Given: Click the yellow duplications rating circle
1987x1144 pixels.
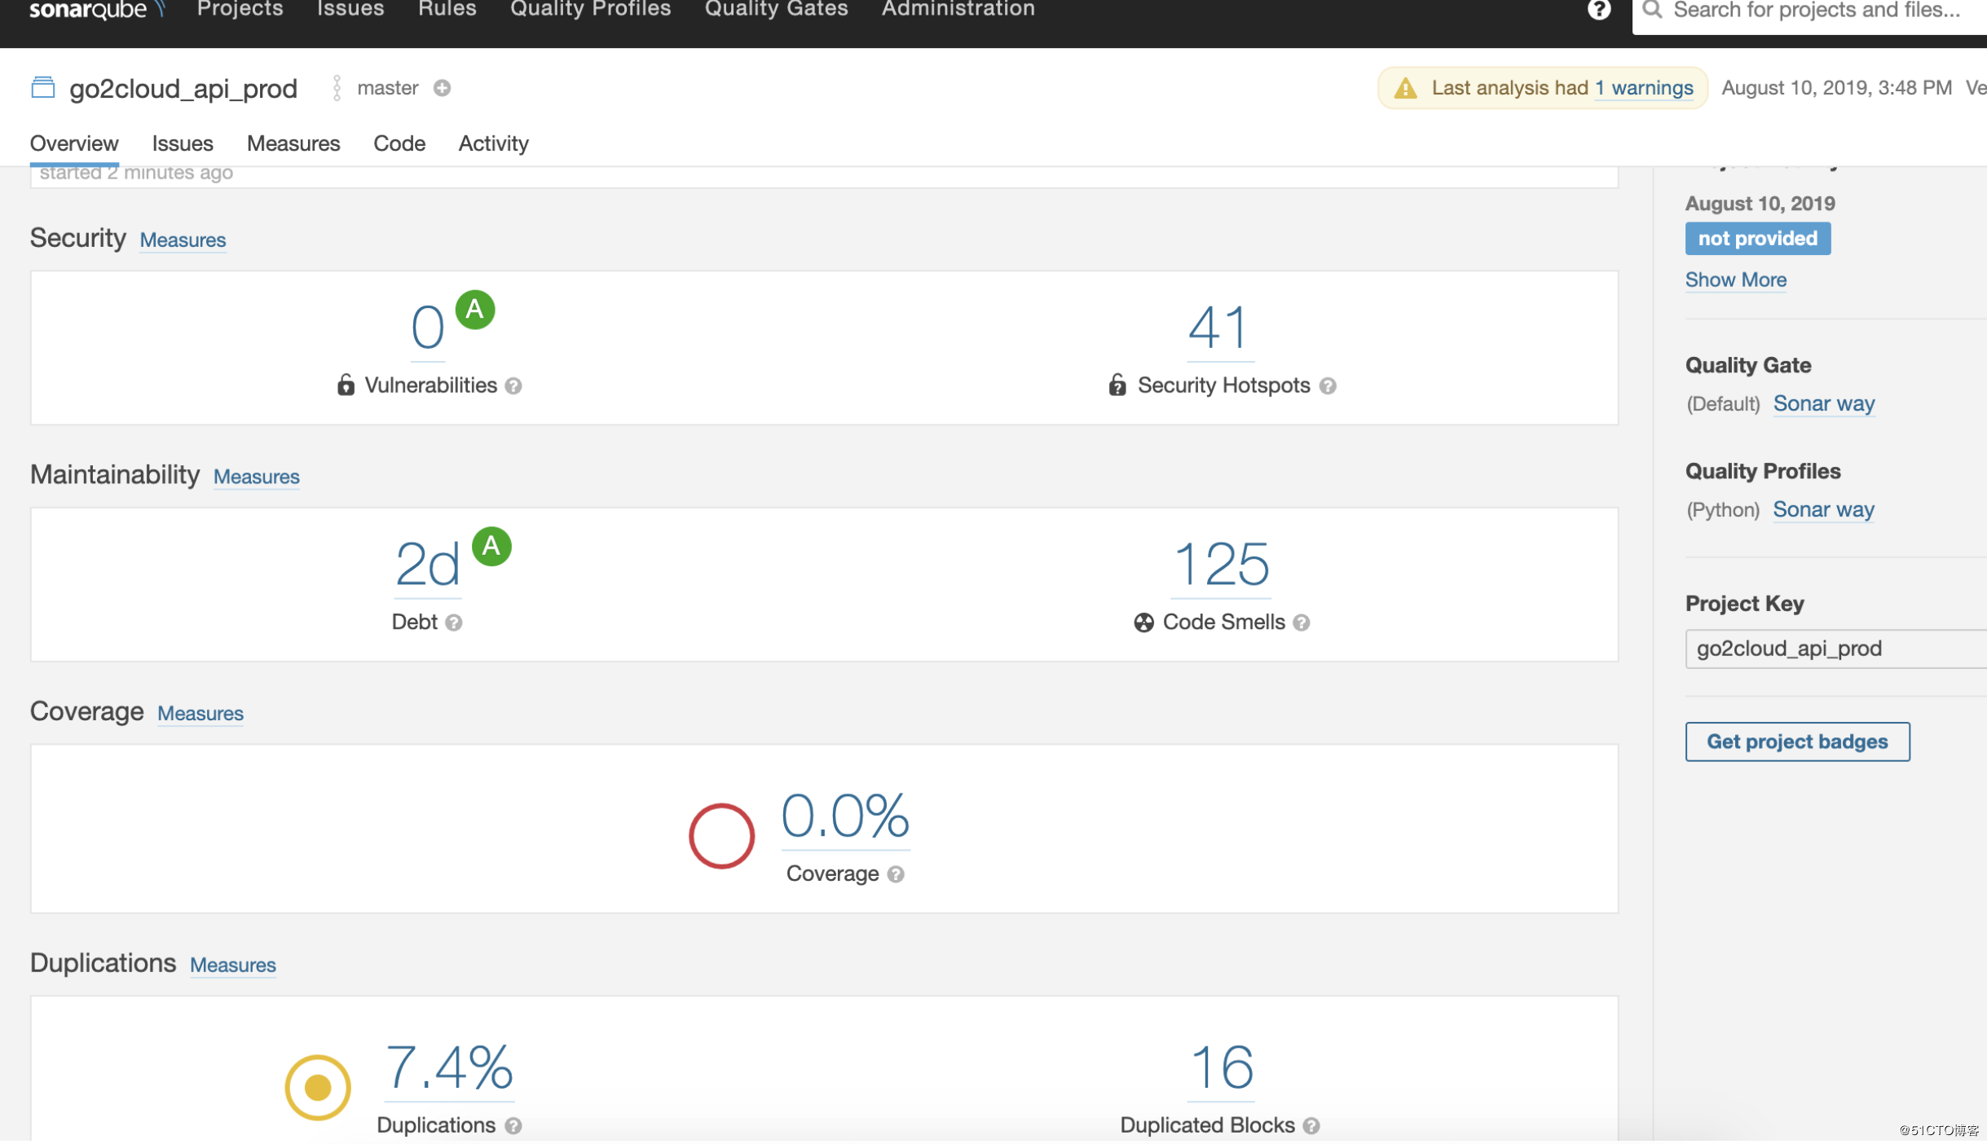Looking at the screenshot, I should (x=318, y=1088).
